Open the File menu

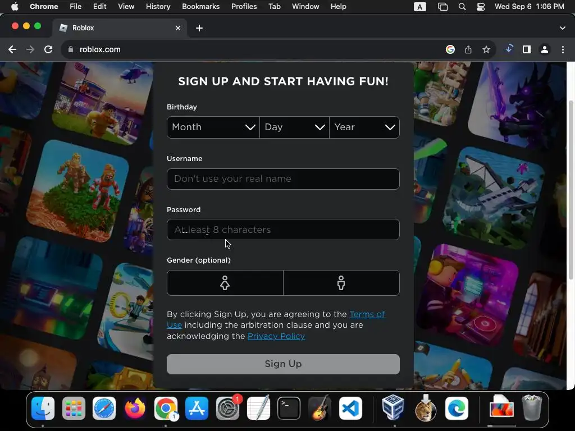(76, 7)
